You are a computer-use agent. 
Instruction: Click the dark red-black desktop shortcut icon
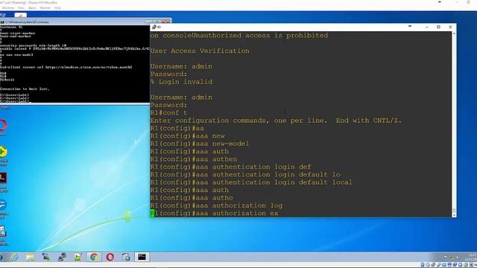pos(3,178)
